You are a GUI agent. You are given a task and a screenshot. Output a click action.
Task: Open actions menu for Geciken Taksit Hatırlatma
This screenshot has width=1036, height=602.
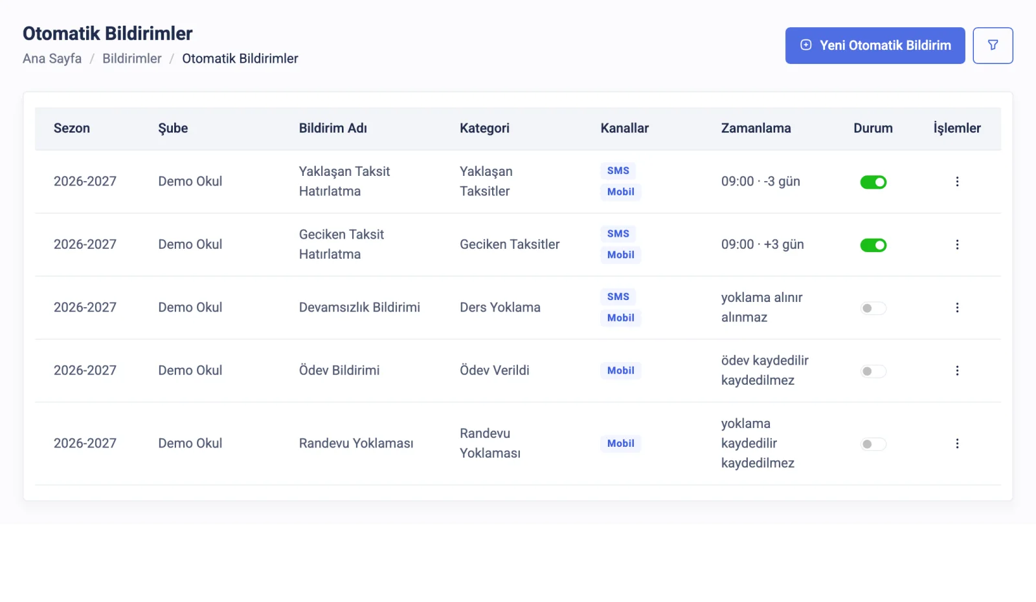point(957,244)
